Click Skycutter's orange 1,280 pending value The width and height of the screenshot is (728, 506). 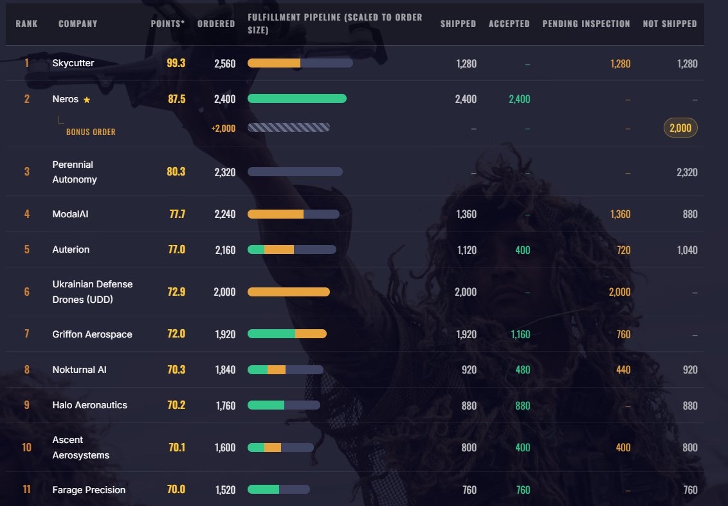point(621,64)
